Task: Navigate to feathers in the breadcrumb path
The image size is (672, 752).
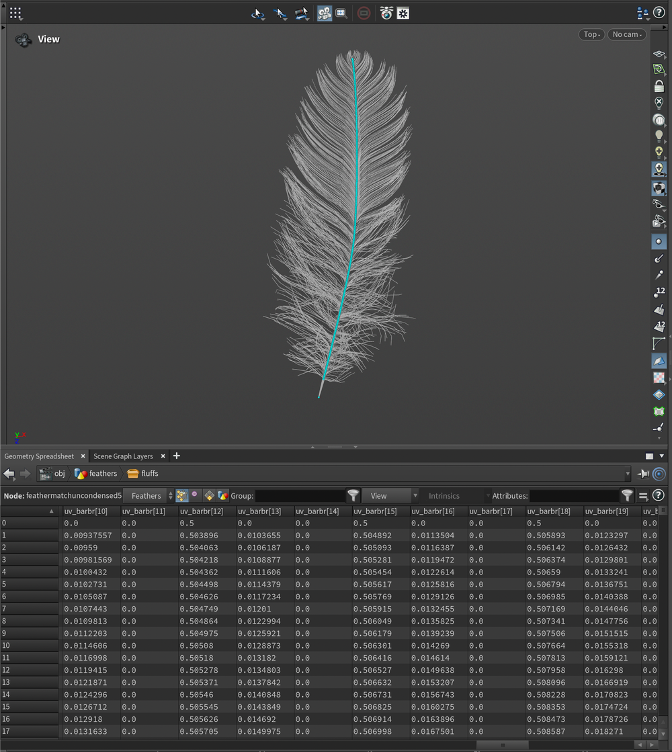Action: [x=102, y=473]
